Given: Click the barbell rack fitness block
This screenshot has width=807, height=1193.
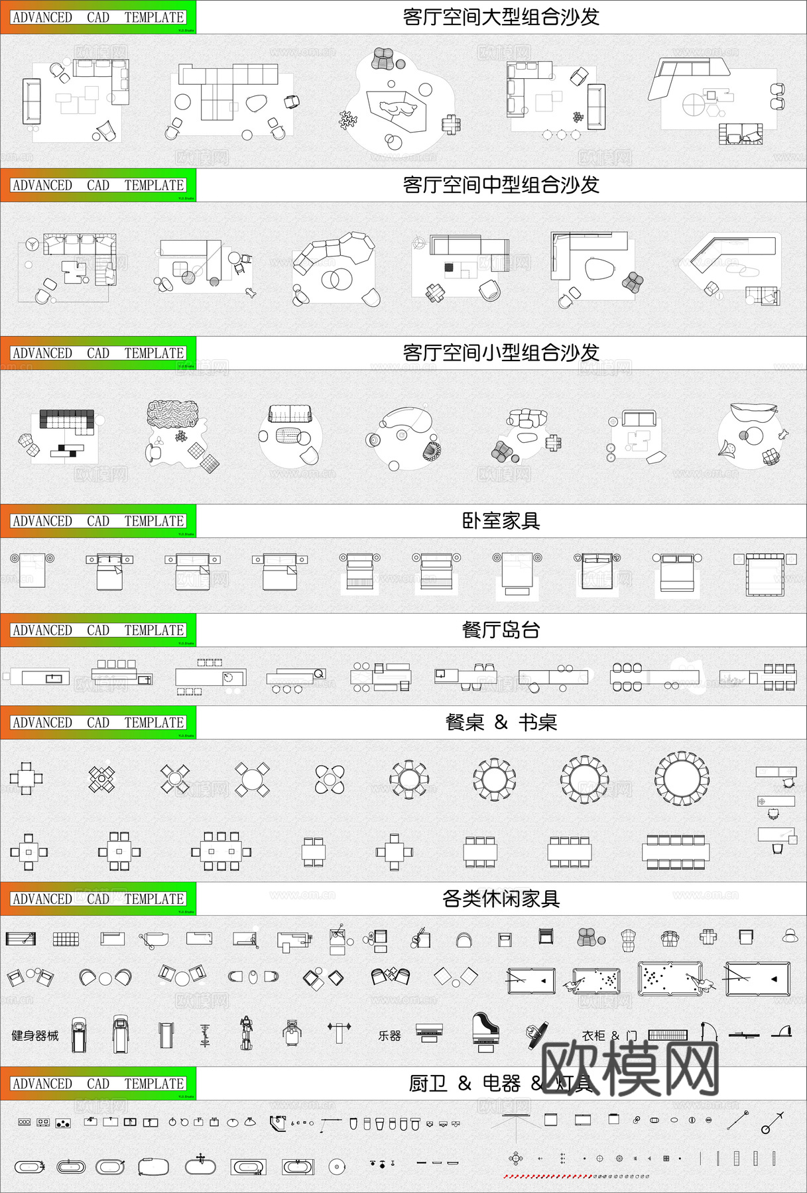Looking at the screenshot, I should click(x=339, y=1031).
